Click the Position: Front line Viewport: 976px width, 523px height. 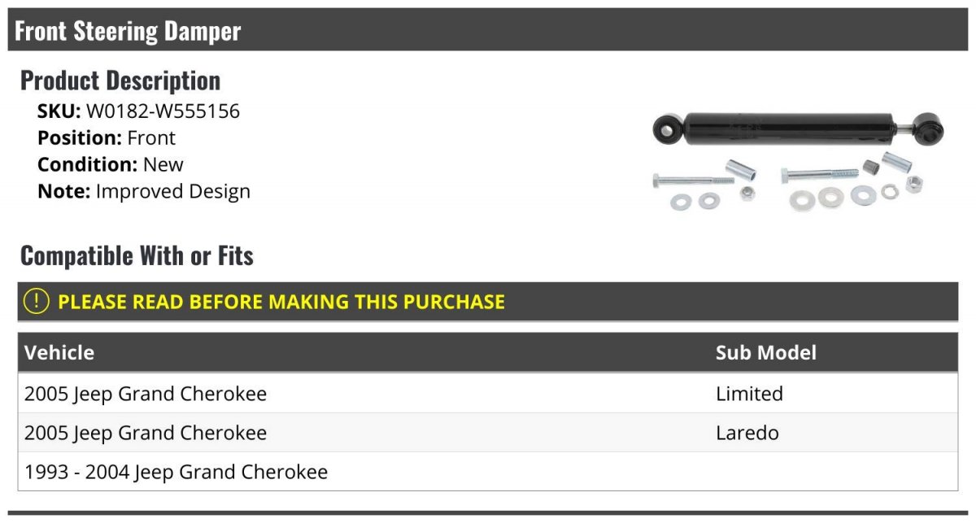[107, 138]
